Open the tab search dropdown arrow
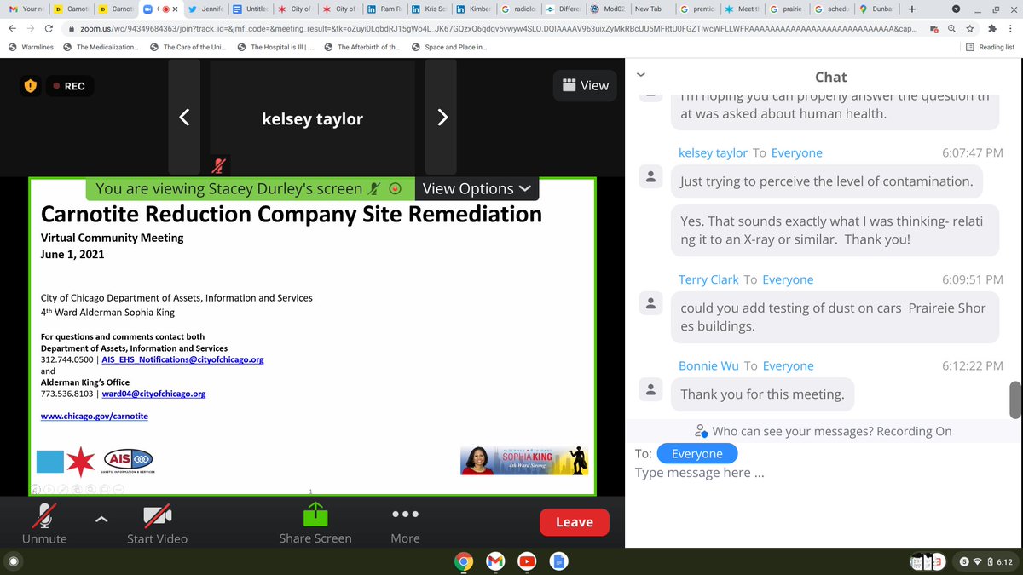The image size is (1023, 575). (x=956, y=9)
